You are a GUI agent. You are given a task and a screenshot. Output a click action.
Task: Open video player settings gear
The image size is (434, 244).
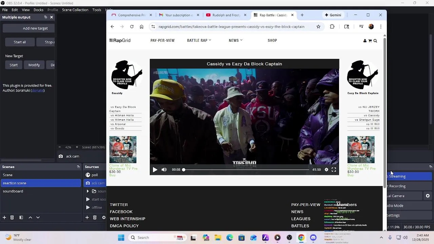point(327,170)
